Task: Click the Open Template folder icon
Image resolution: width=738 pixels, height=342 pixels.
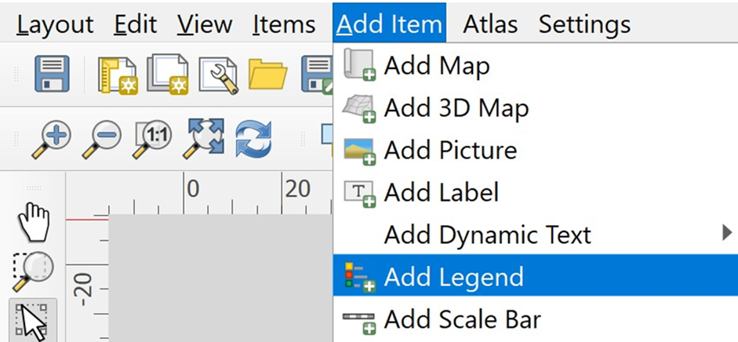Action: (267, 75)
